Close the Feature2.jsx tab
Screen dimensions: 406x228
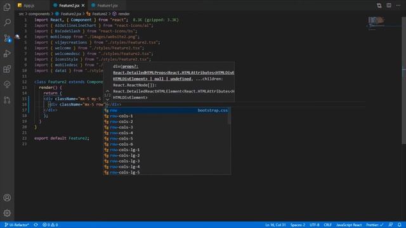(x=83, y=6)
